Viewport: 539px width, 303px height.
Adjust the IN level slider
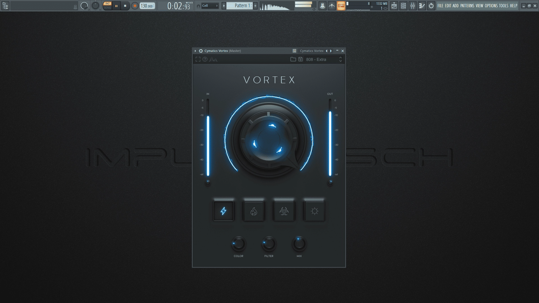208,137
